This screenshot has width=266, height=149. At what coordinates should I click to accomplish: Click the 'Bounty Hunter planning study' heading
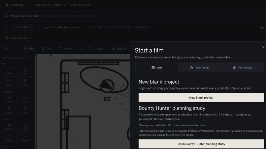coord(172,108)
